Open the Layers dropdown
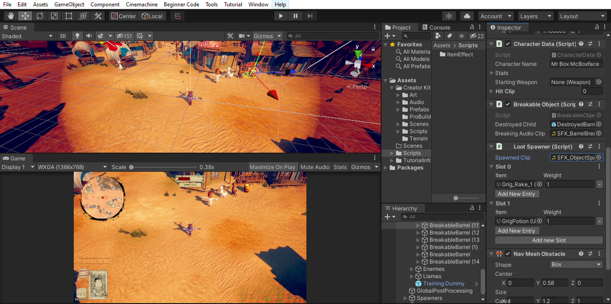This screenshot has width=611, height=304. pyautogui.click(x=536, y=16)
